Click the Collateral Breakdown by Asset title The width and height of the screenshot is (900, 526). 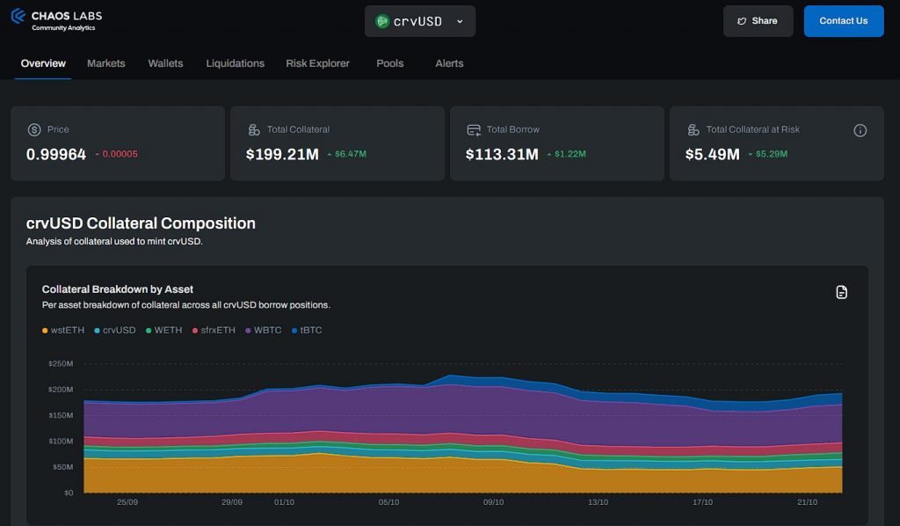point(118,289)
